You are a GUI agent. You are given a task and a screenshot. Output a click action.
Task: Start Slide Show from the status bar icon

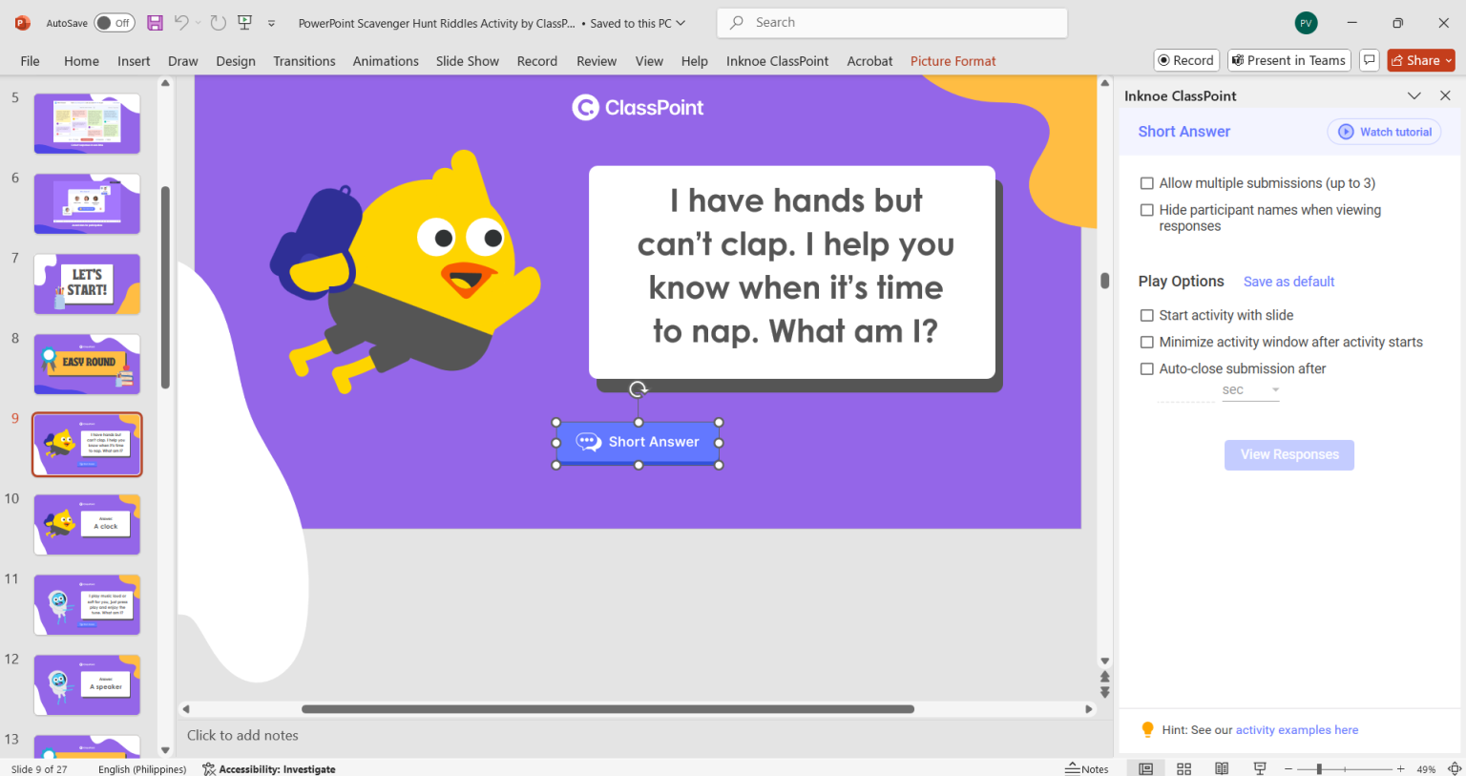[1259, 767]
